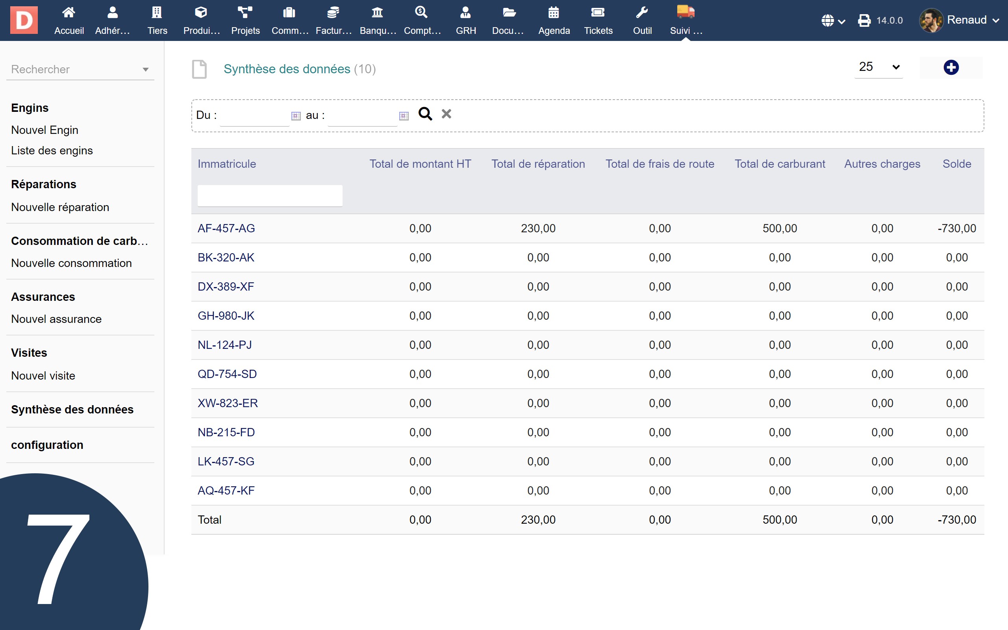The image size is (1008, 630).
Task: Clear the date filter with X icon
Action: 446,114
